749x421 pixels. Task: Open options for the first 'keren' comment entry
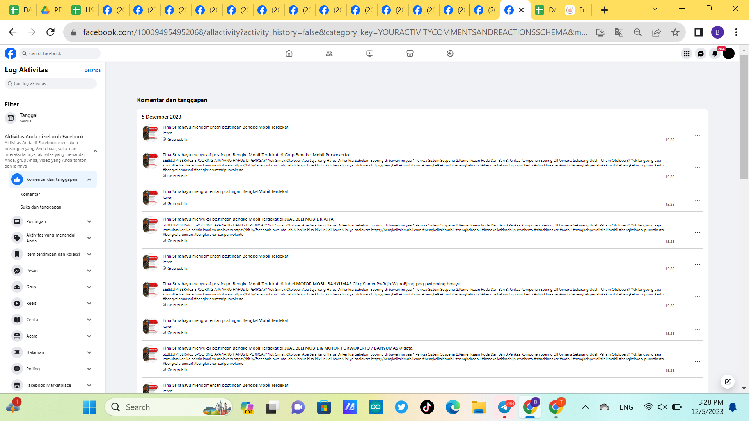[698, 136]
